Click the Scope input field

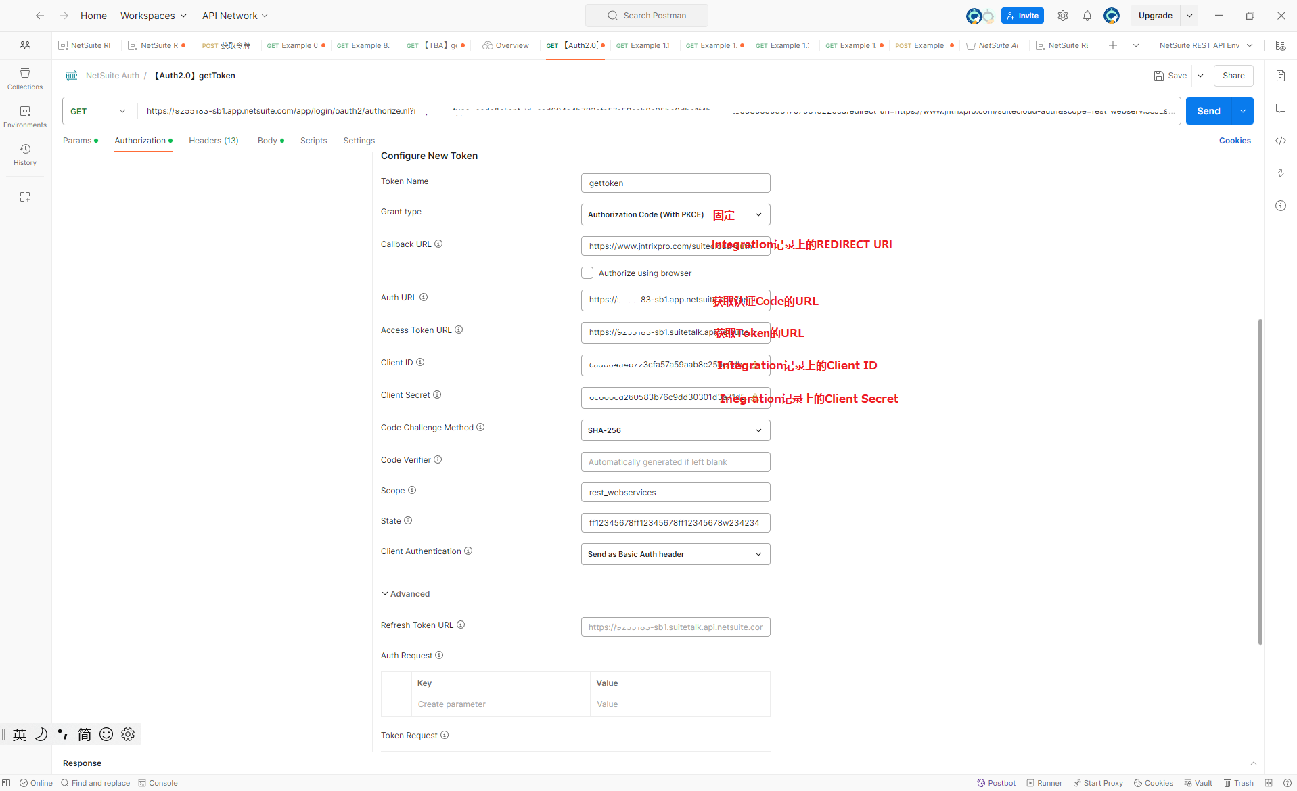(675, 493)
